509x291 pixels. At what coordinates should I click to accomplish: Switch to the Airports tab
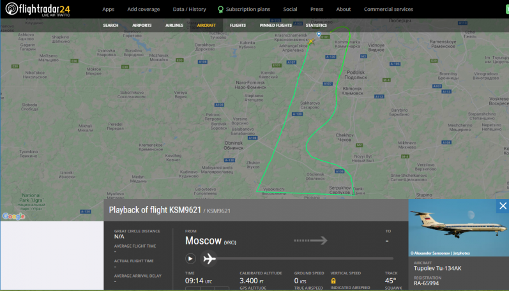coord(142,26)
